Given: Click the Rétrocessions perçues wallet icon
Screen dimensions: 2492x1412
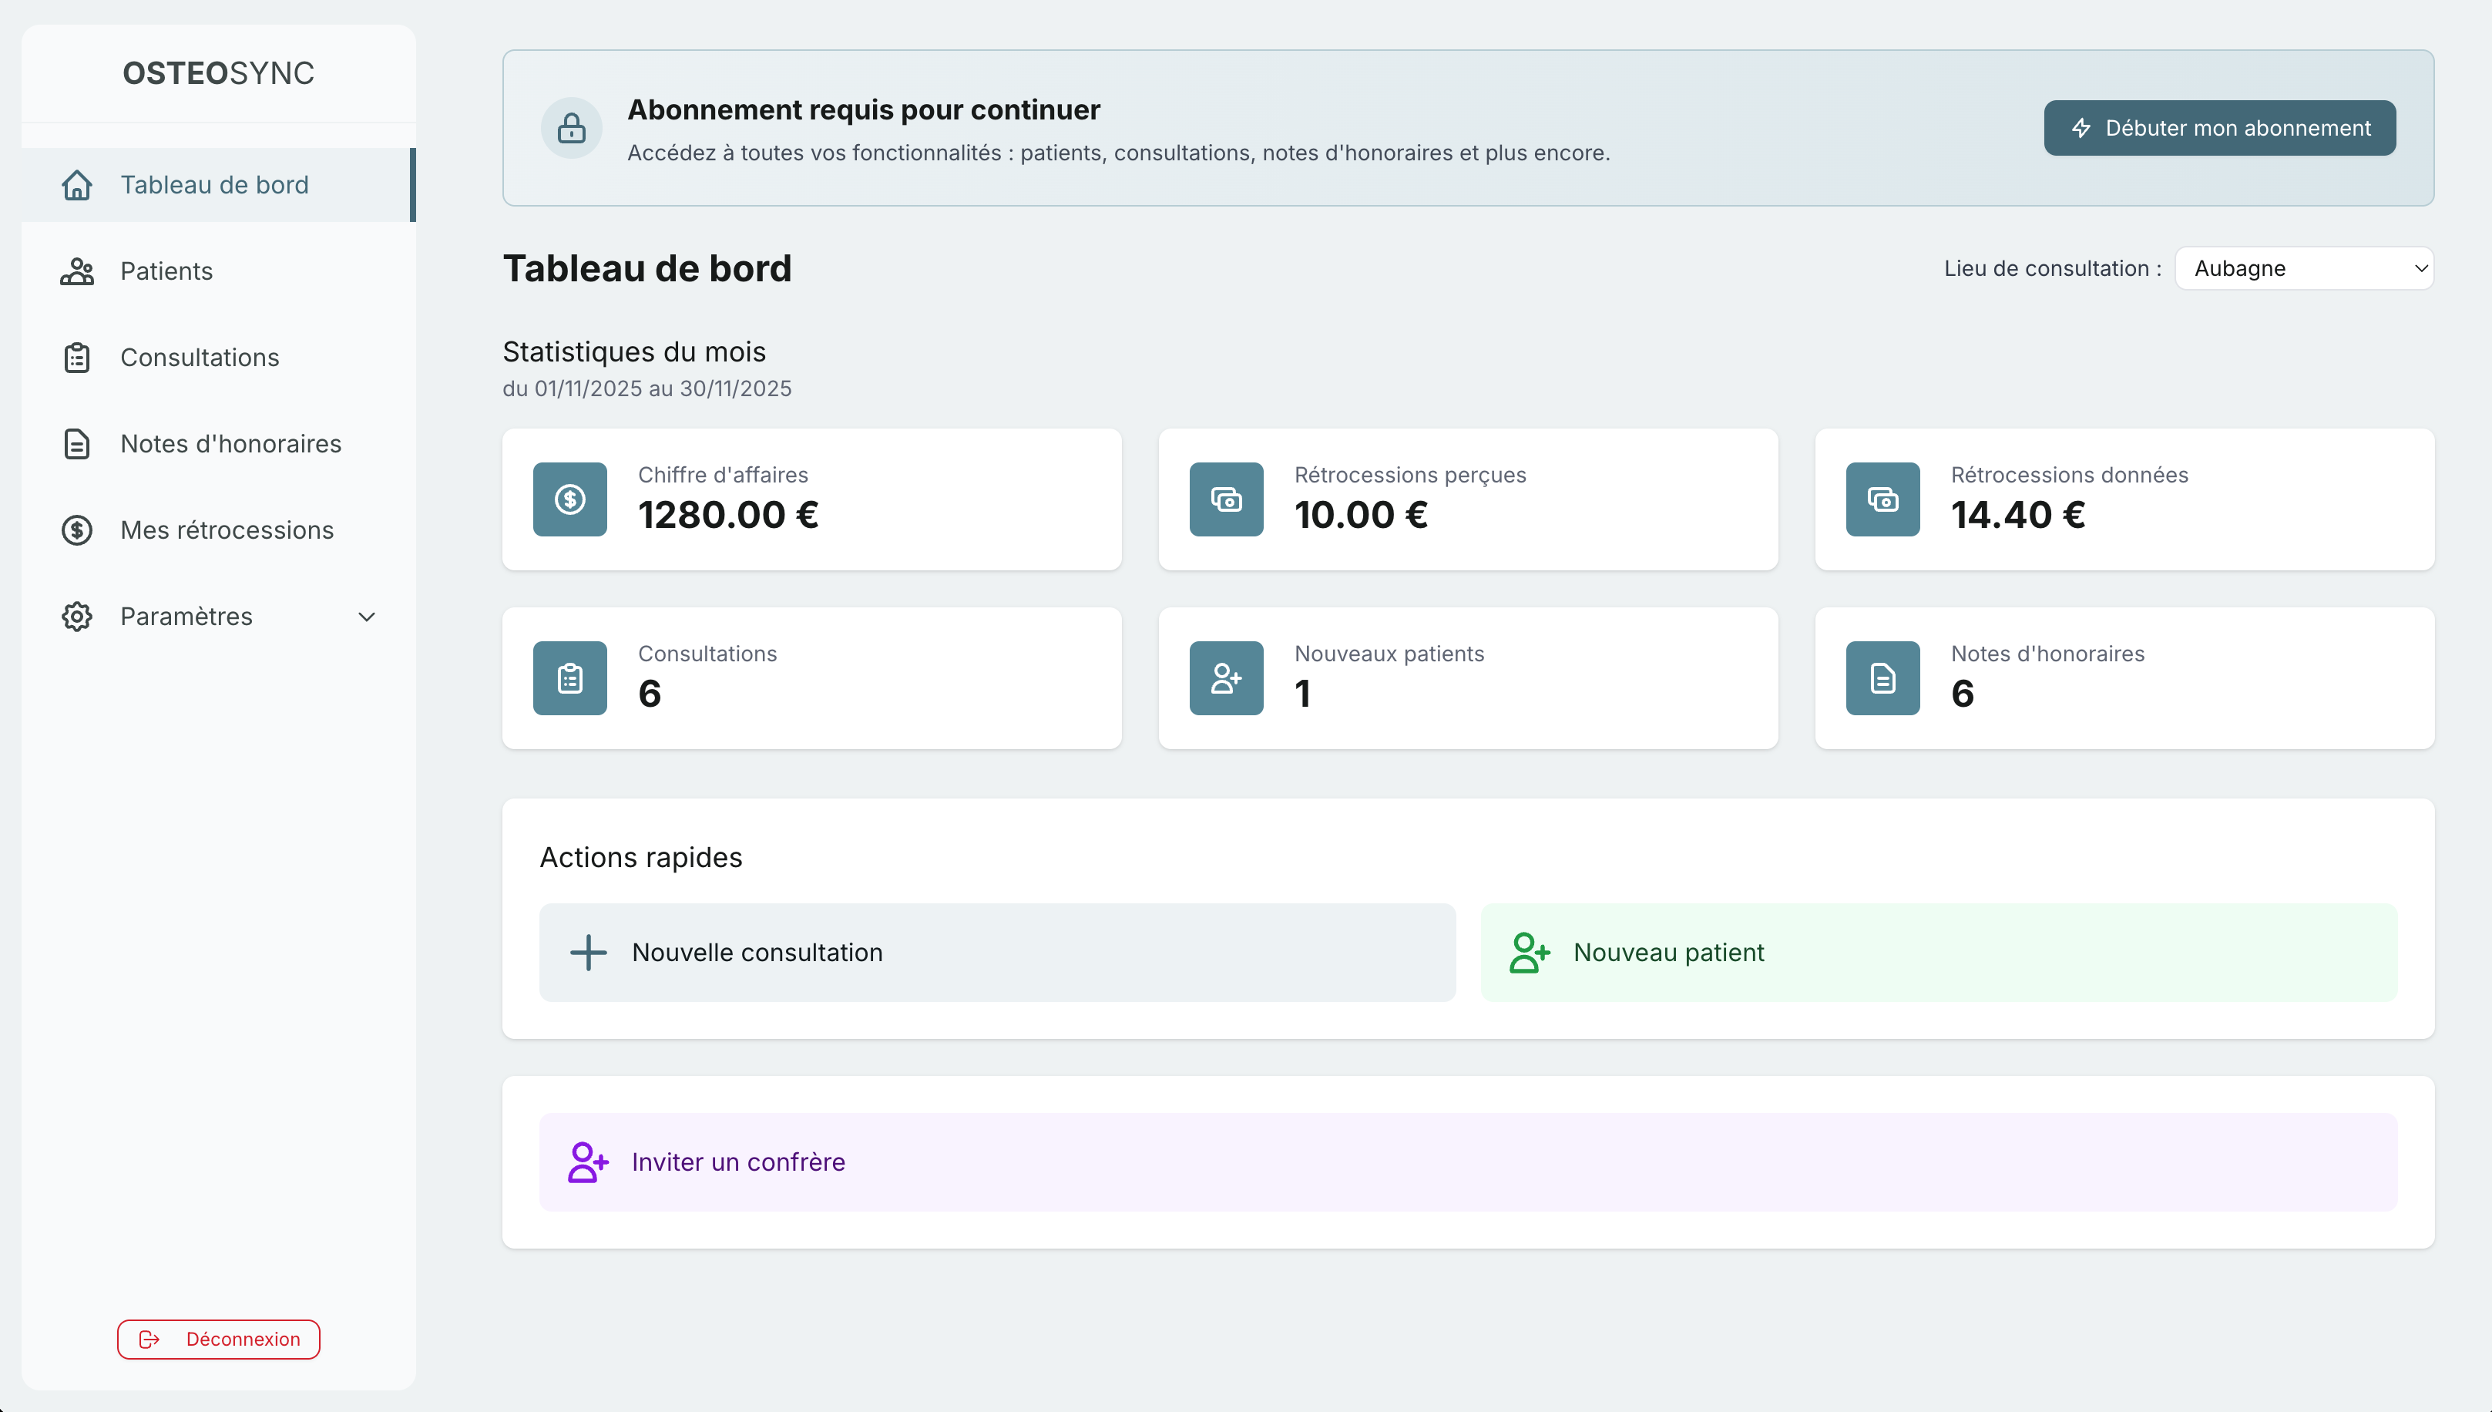Looking at the screenshot, I should 1225,499.
